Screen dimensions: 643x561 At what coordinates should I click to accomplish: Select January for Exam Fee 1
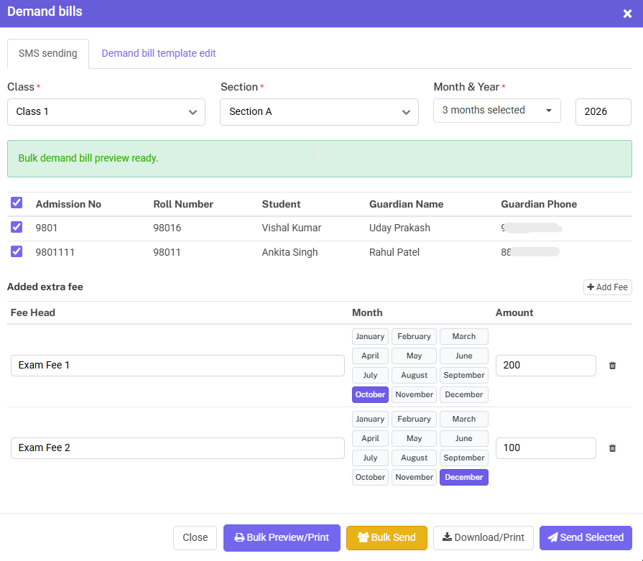coord(370,337)
